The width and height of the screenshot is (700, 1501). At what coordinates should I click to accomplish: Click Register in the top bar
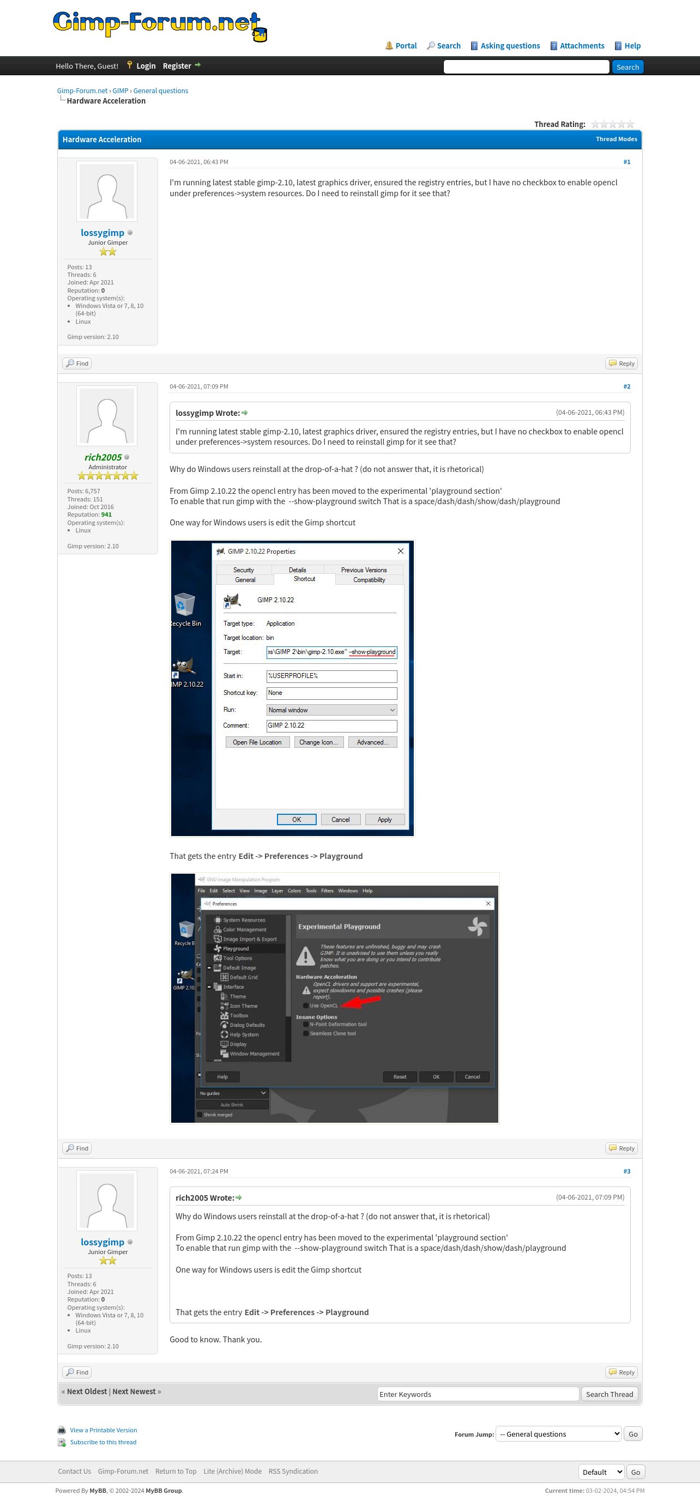click(177, 66)
